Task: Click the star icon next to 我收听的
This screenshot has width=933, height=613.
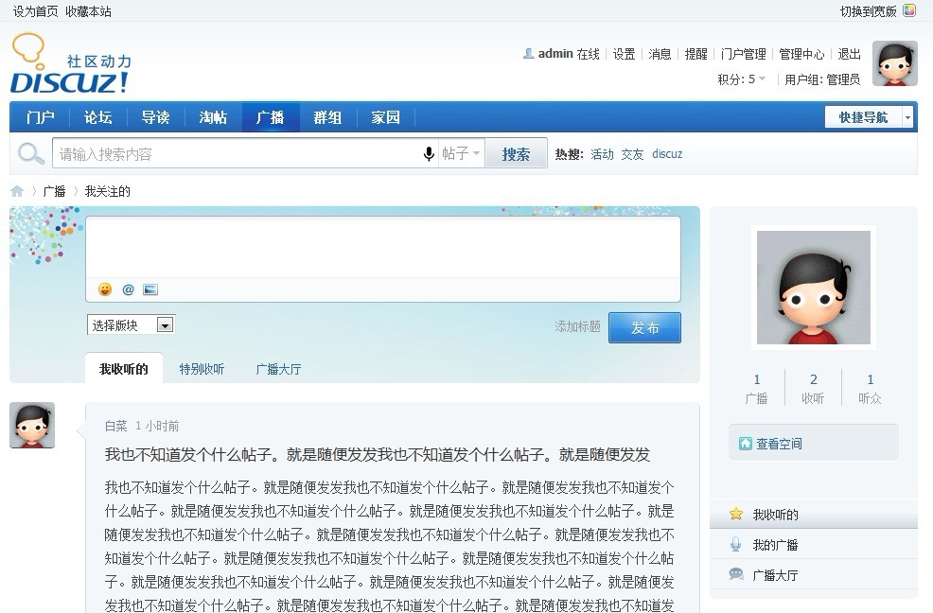Action: pyautogui.click(x=736, y=514)
